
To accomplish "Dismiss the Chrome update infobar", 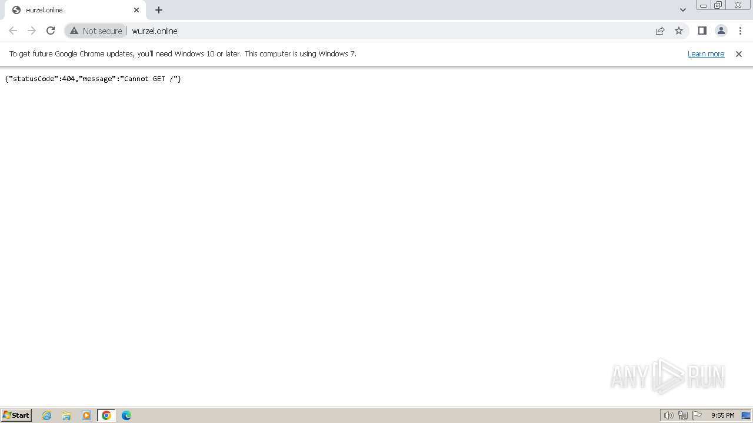I will click(x=739, y=53).
